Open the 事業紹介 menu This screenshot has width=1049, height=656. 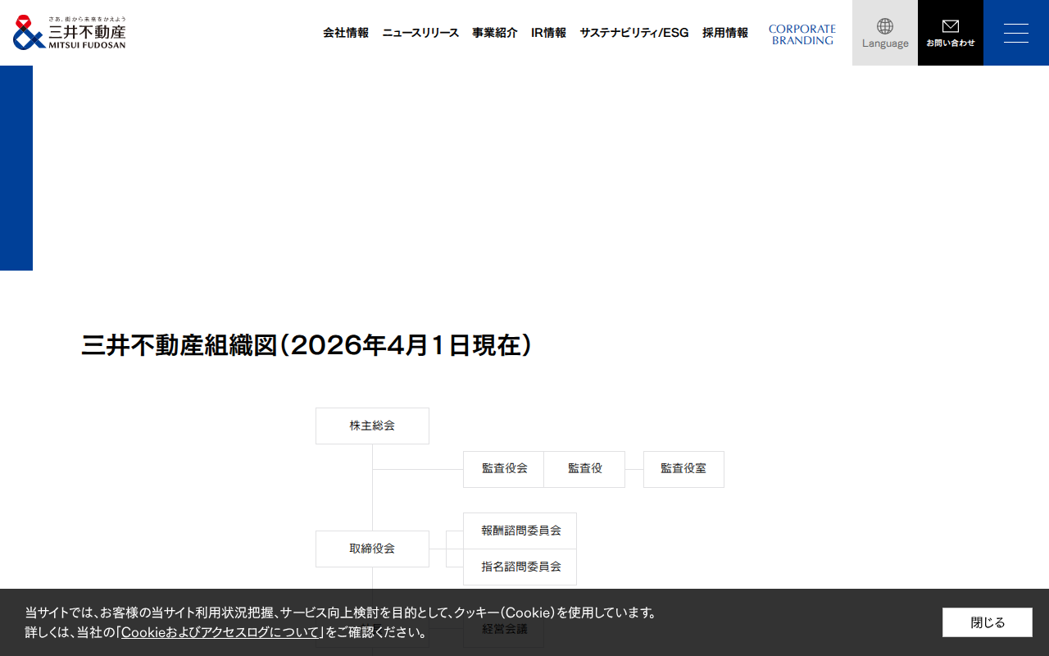pos(495,33)
